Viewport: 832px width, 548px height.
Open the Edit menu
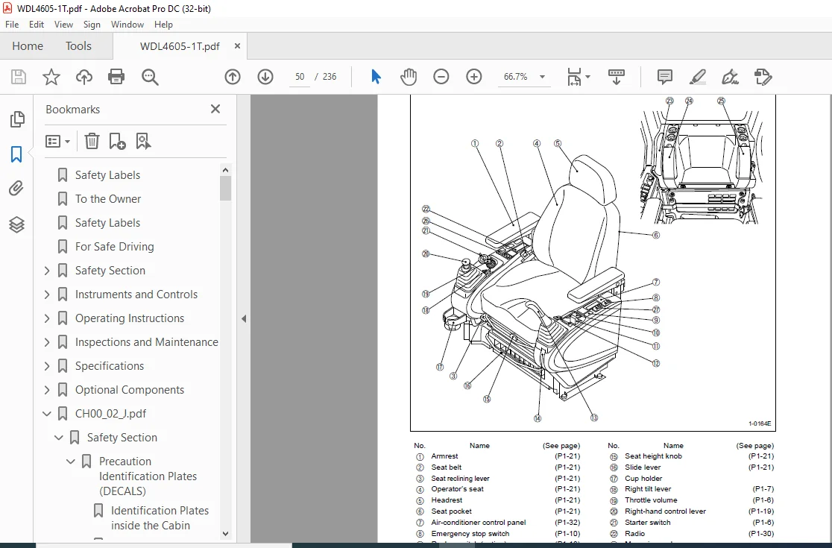pyautogui.click(x=36, y=25)
